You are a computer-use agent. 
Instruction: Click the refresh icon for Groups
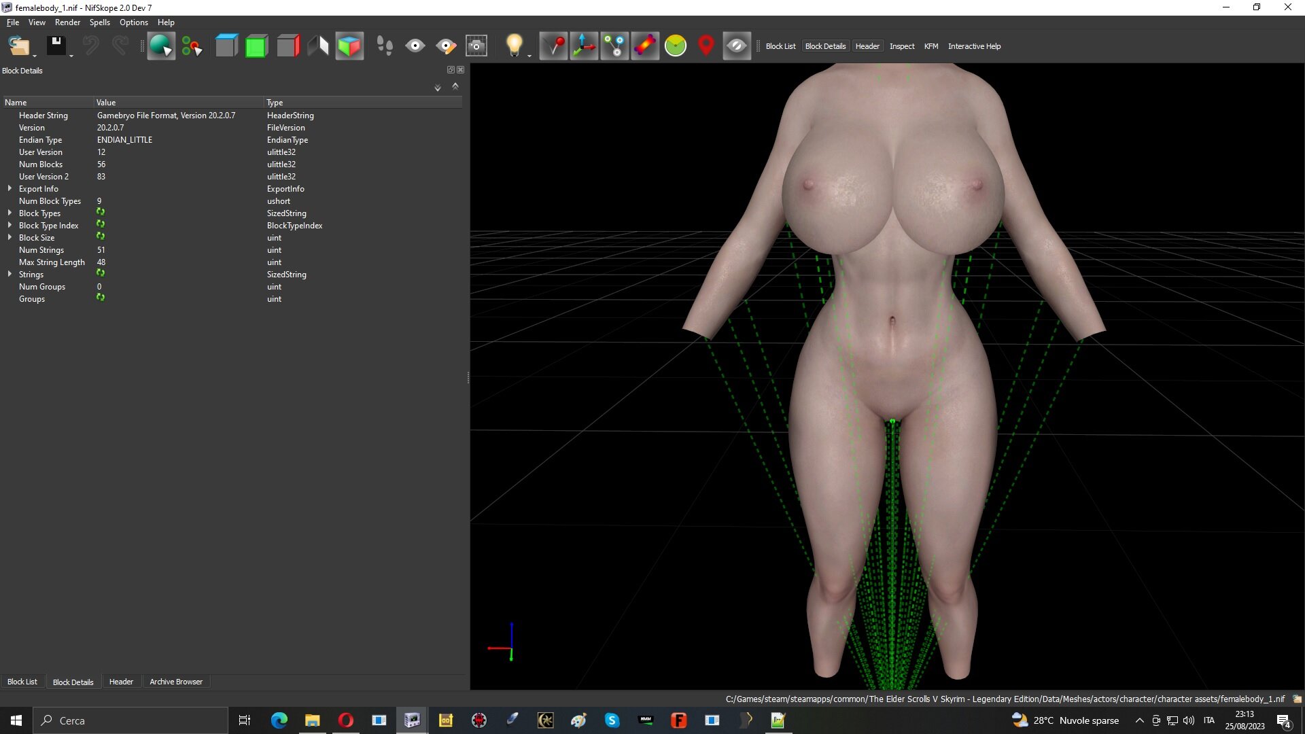pos(101,298)
